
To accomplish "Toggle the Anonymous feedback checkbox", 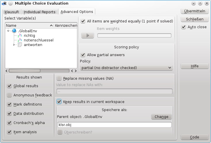I will [9, 95].
